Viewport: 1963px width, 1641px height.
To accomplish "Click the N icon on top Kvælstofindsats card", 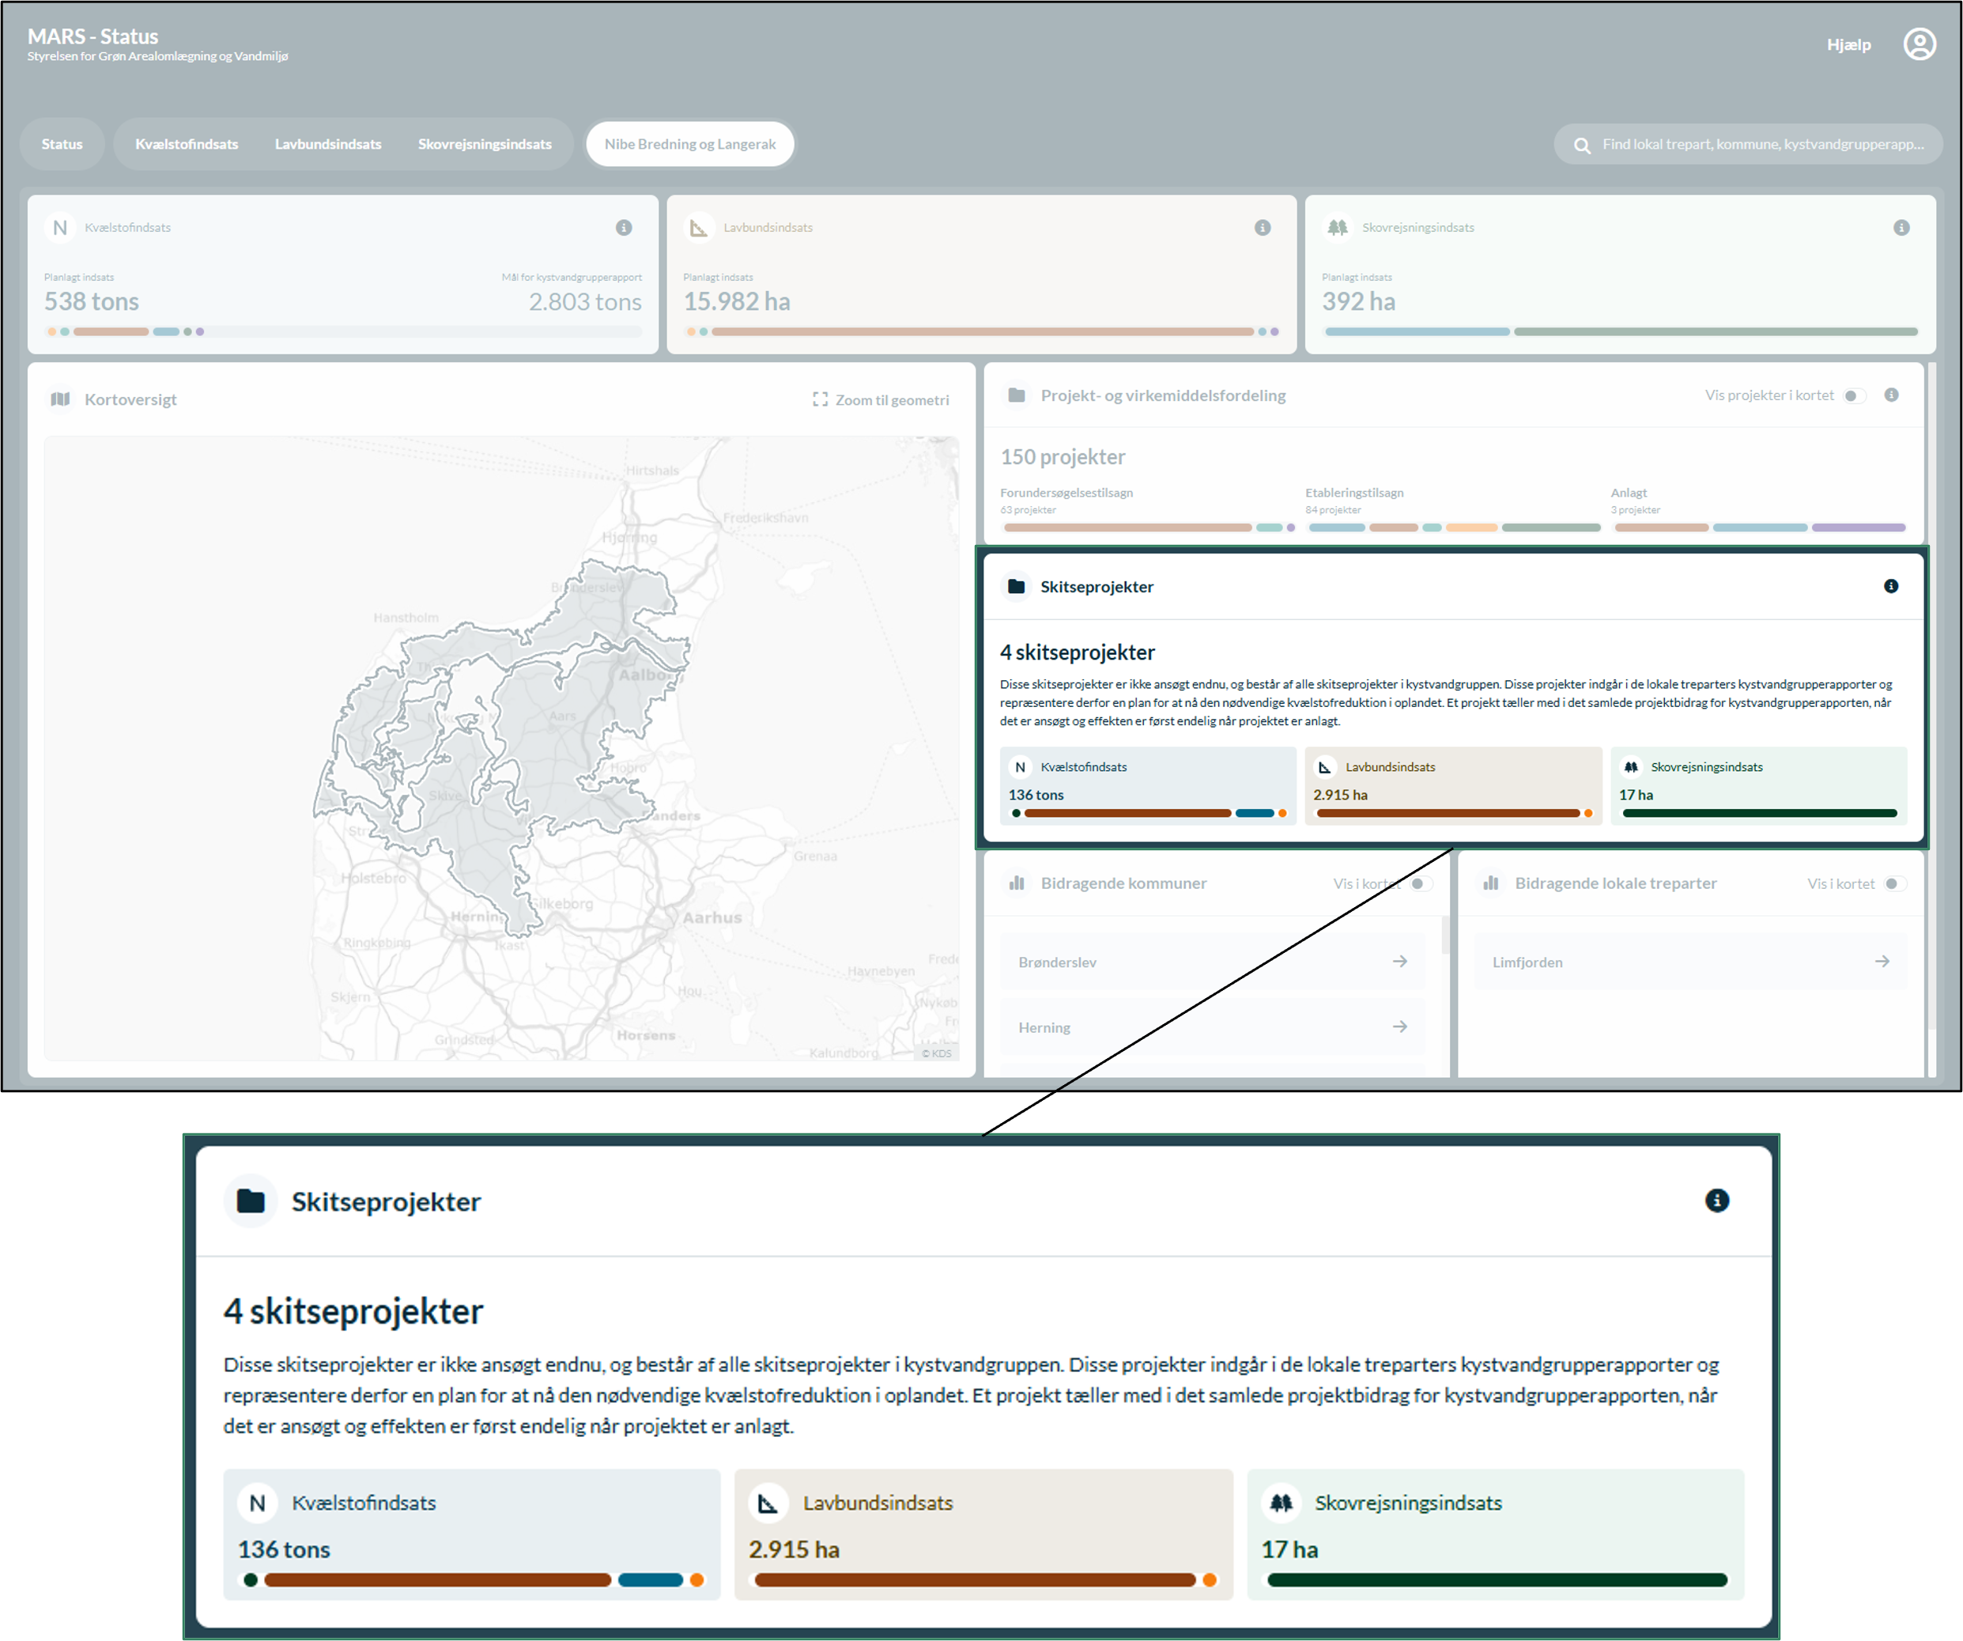I will [x=60, y=227].
